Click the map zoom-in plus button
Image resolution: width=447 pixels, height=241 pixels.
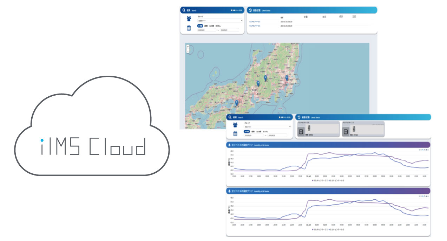(x=188, y=47)
